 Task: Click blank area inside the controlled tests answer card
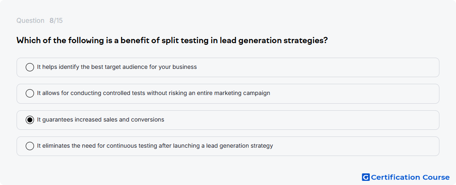click(x=355, y=94)
